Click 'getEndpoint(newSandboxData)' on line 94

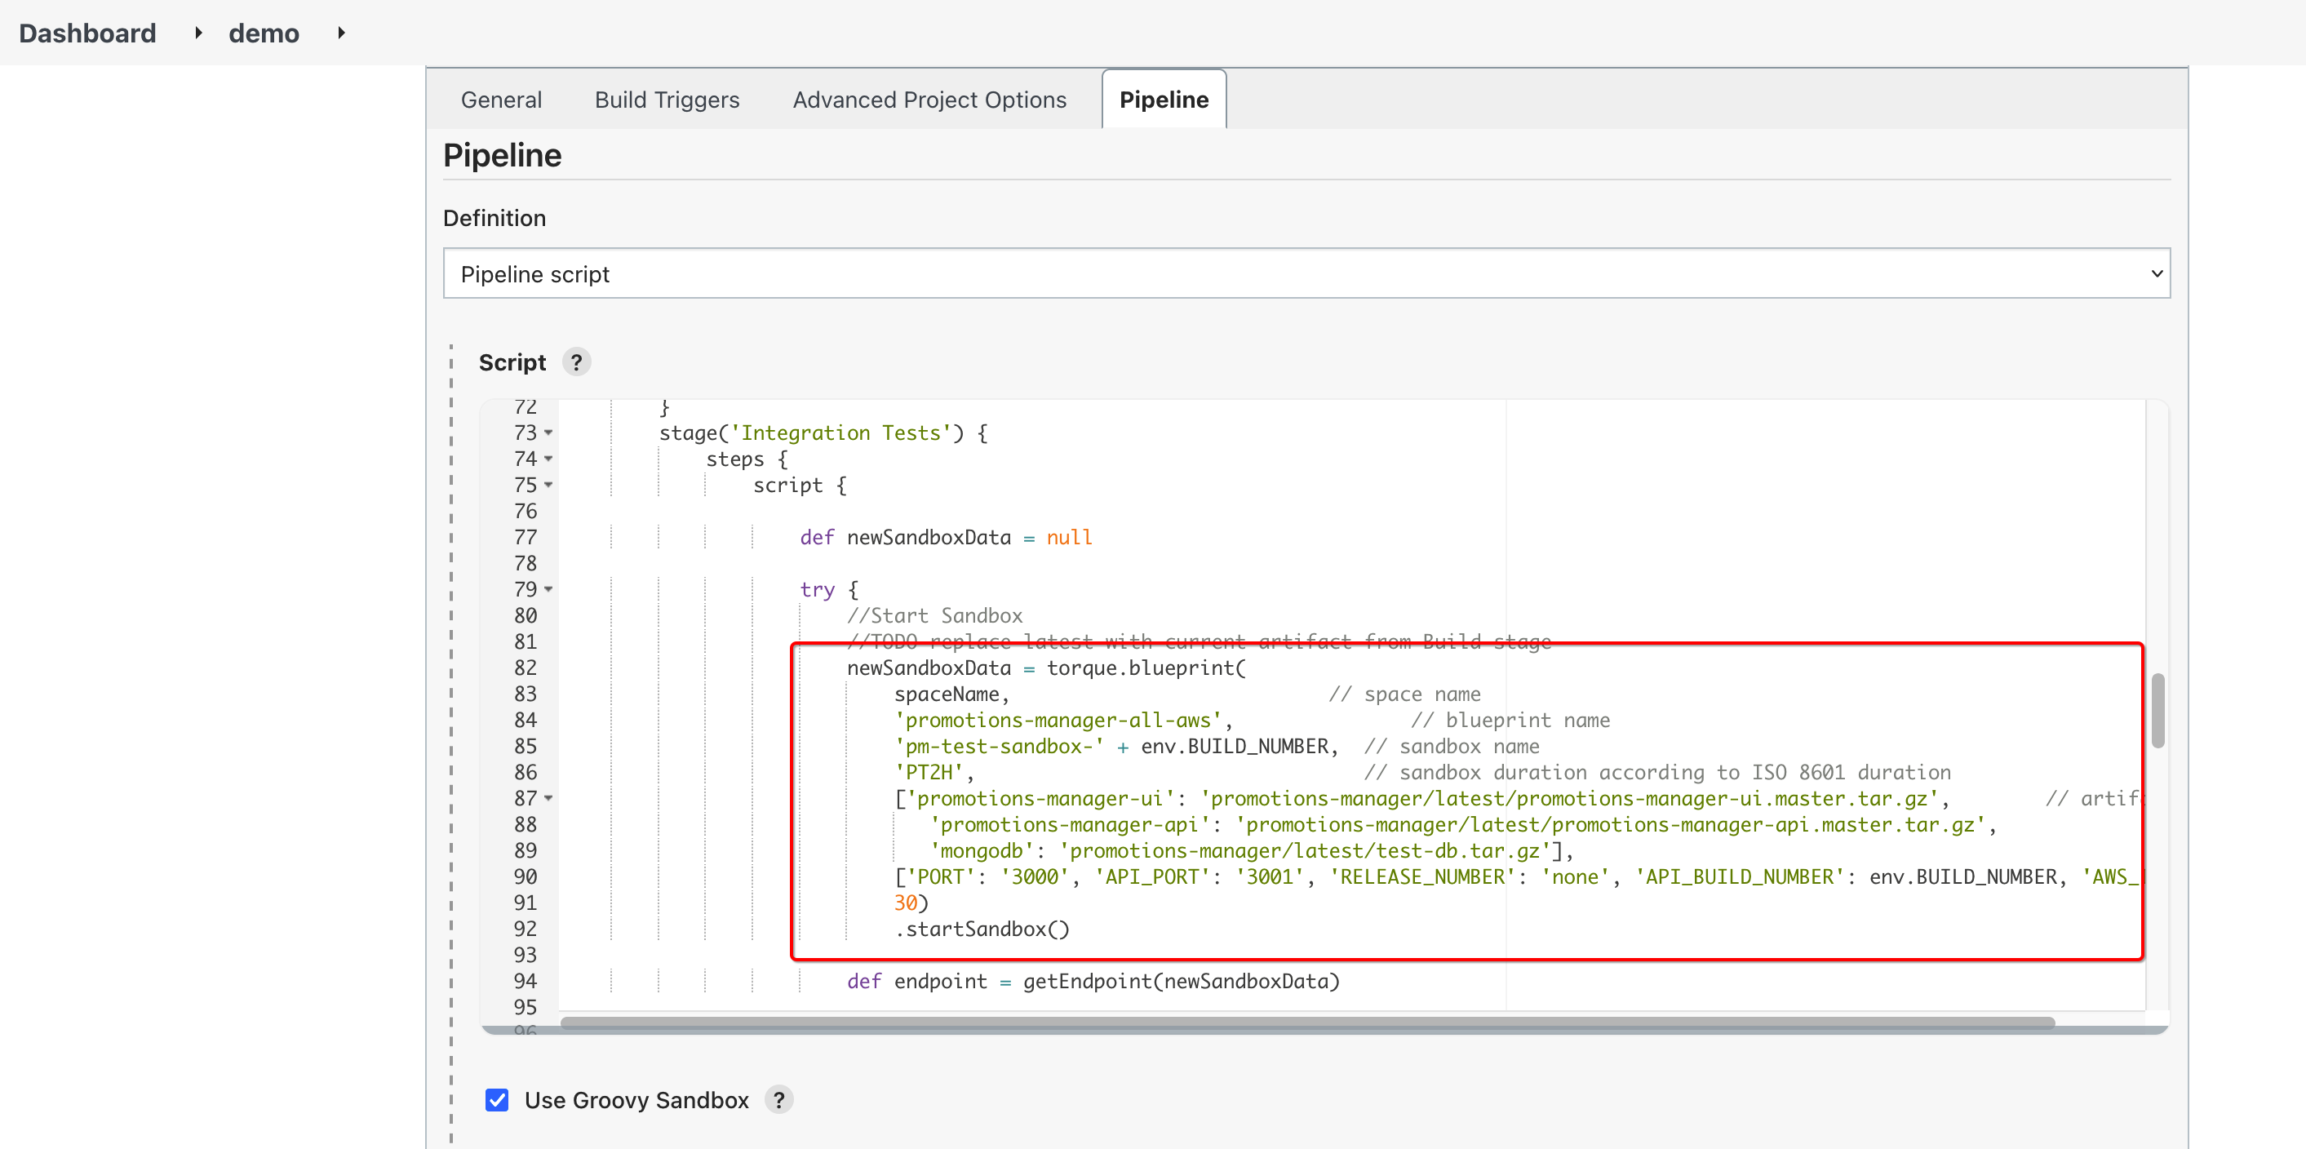point(1182,982)
